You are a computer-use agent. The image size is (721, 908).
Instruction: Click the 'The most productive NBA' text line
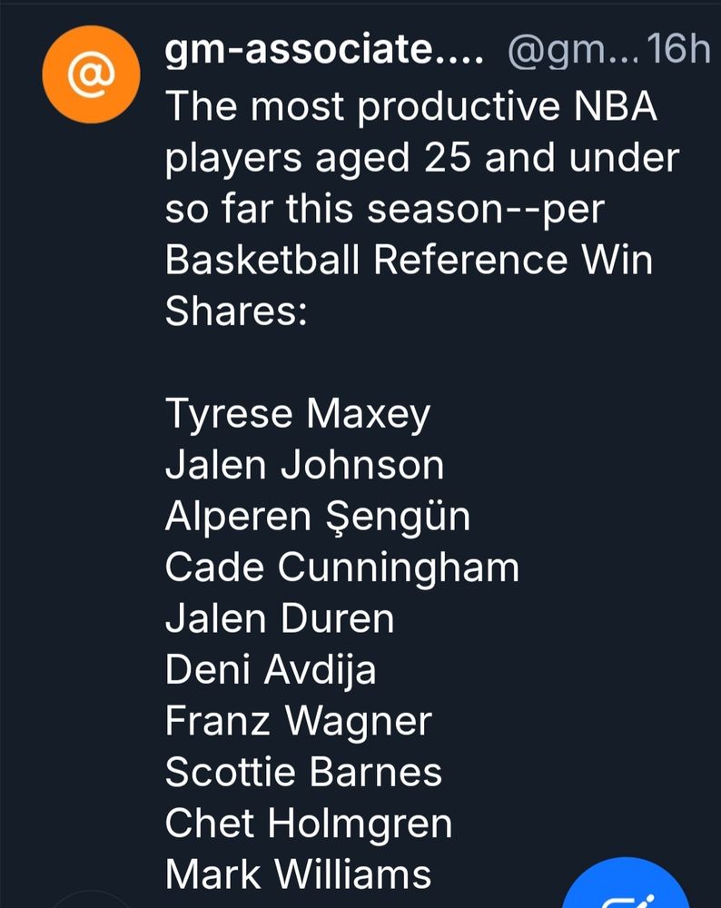click(410, 108)
